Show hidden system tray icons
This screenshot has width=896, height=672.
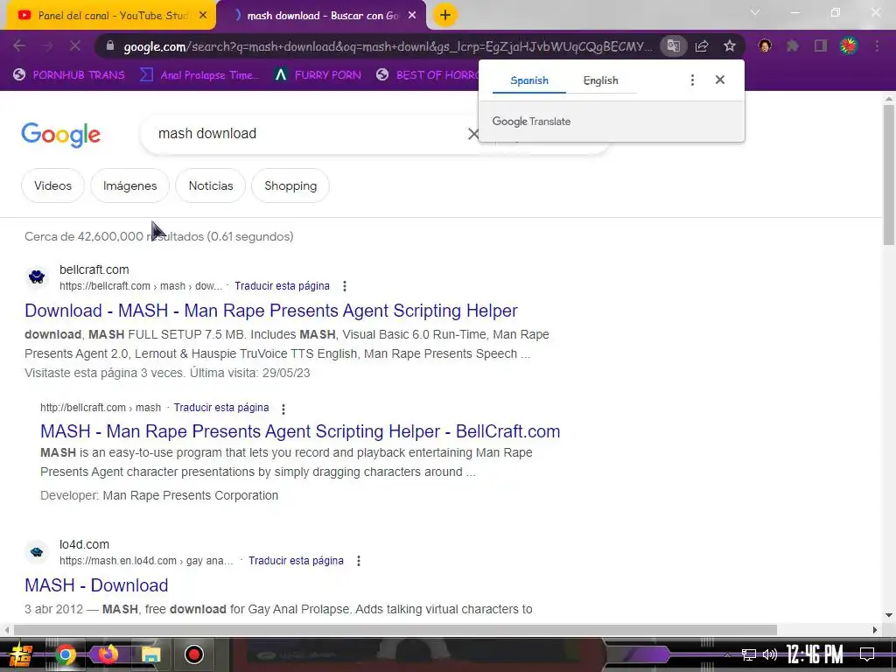pos(727,654)
